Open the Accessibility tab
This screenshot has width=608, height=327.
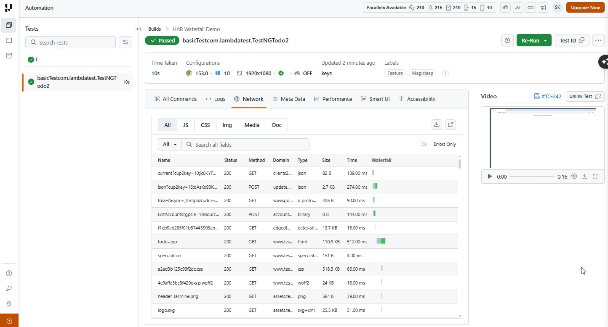[x=417, y=99]
